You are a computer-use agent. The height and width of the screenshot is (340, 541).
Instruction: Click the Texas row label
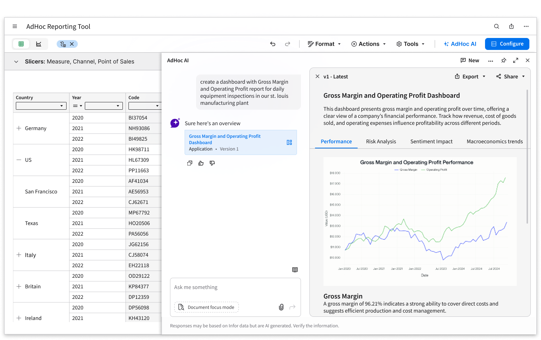click(31, 223)
